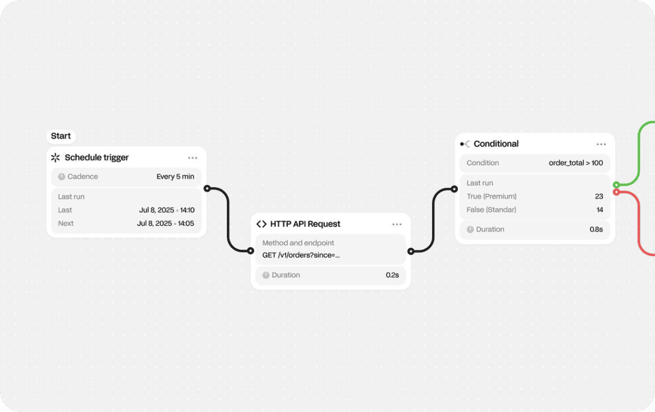
Task: Edit the order_total > 100 condition
Action: click(576, 163)
